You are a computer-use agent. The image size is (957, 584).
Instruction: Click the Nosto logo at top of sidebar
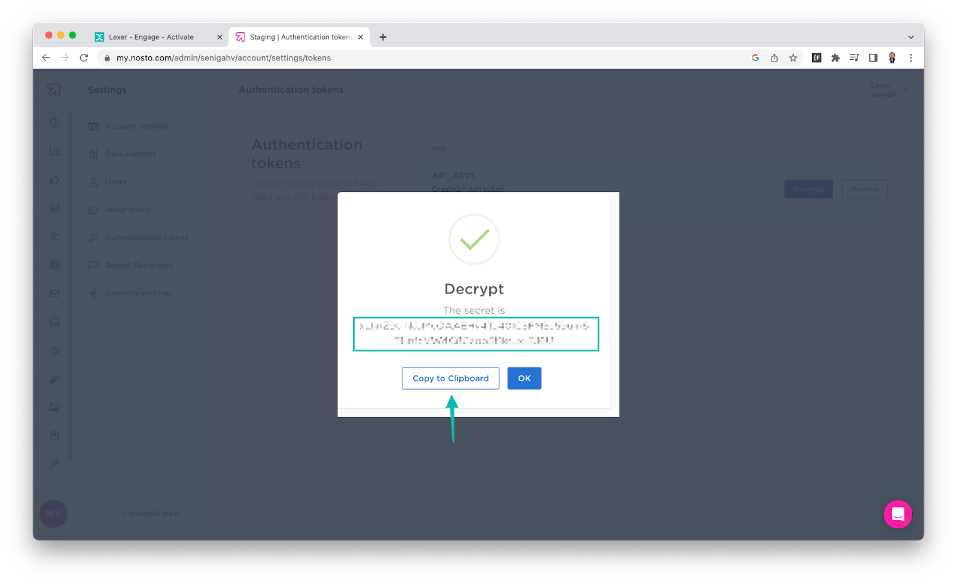pyautogui.click(x=54, y=90)
